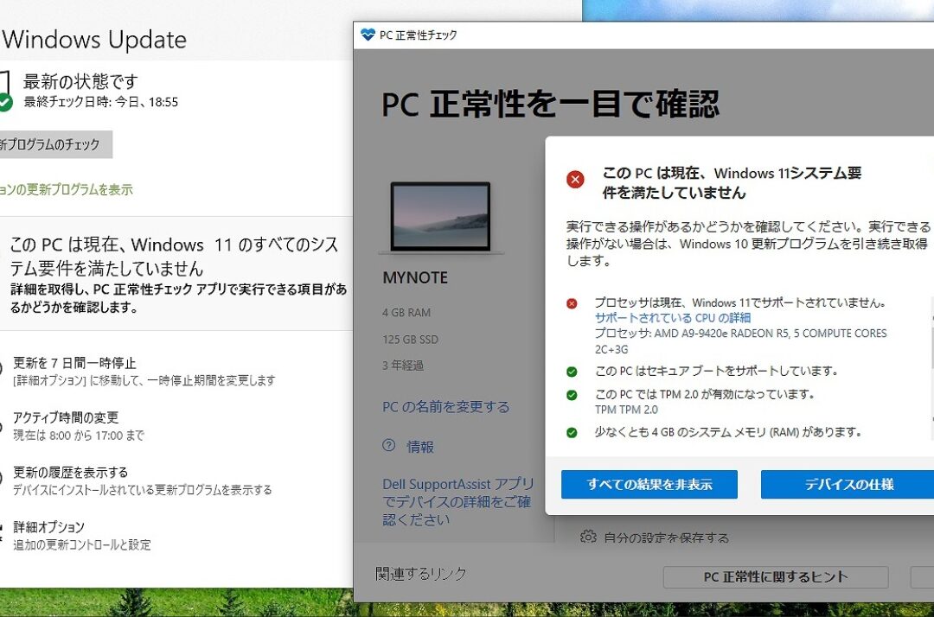
Task: Click the 125 GB SSD spec text
Action: coord(411,339)
